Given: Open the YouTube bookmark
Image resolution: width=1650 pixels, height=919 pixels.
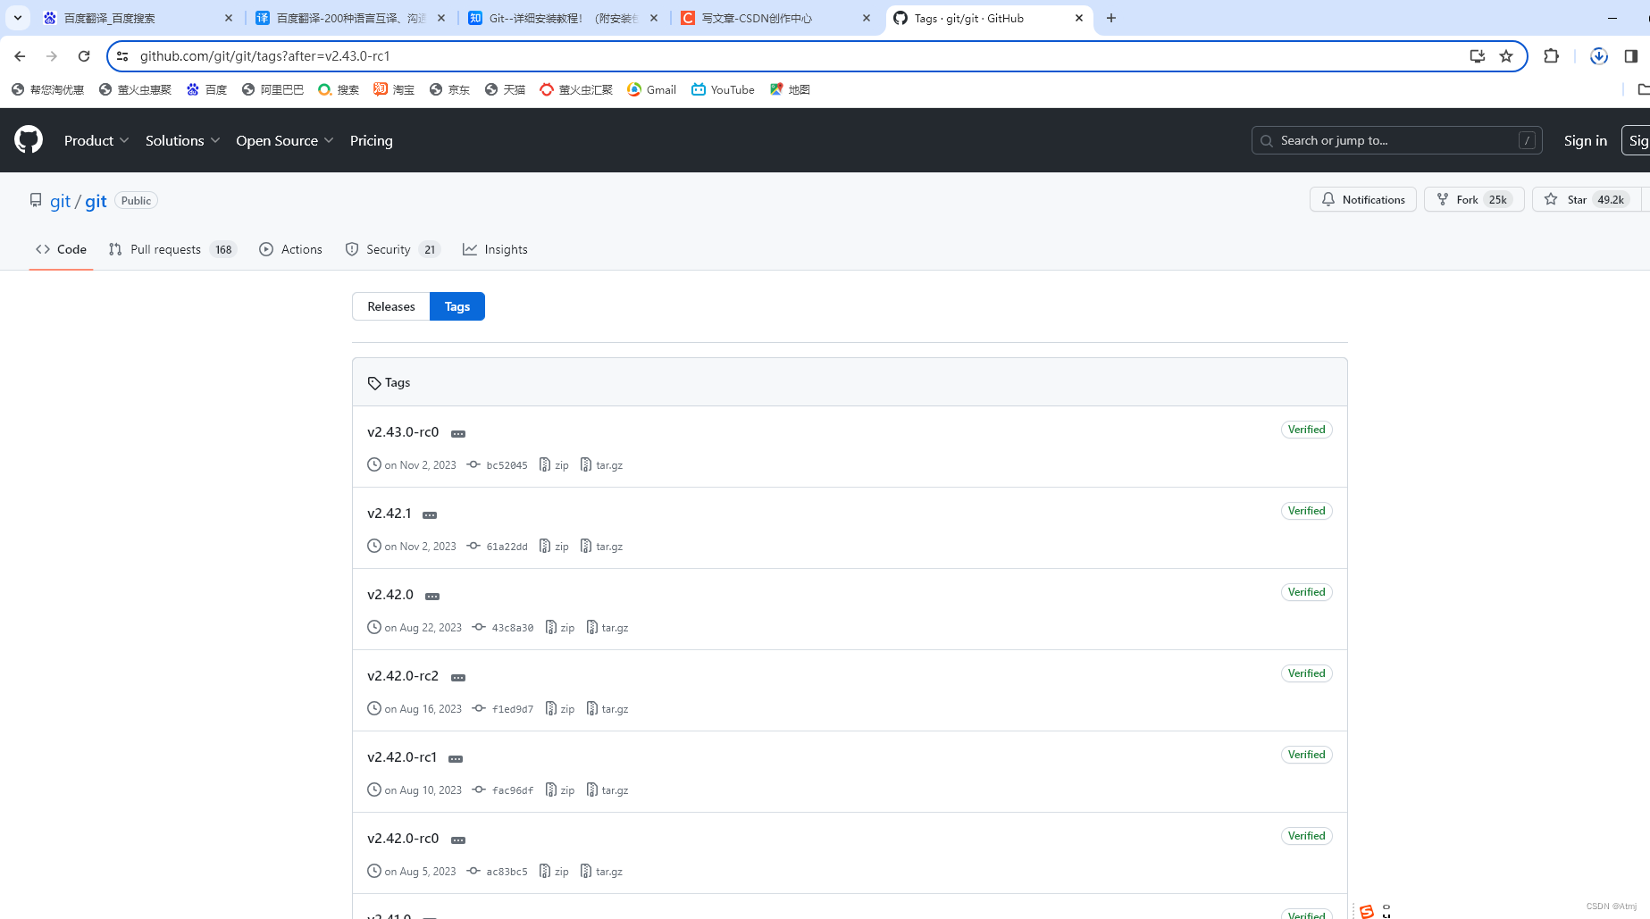Looking at the screenshot, I should click(723, 89).
